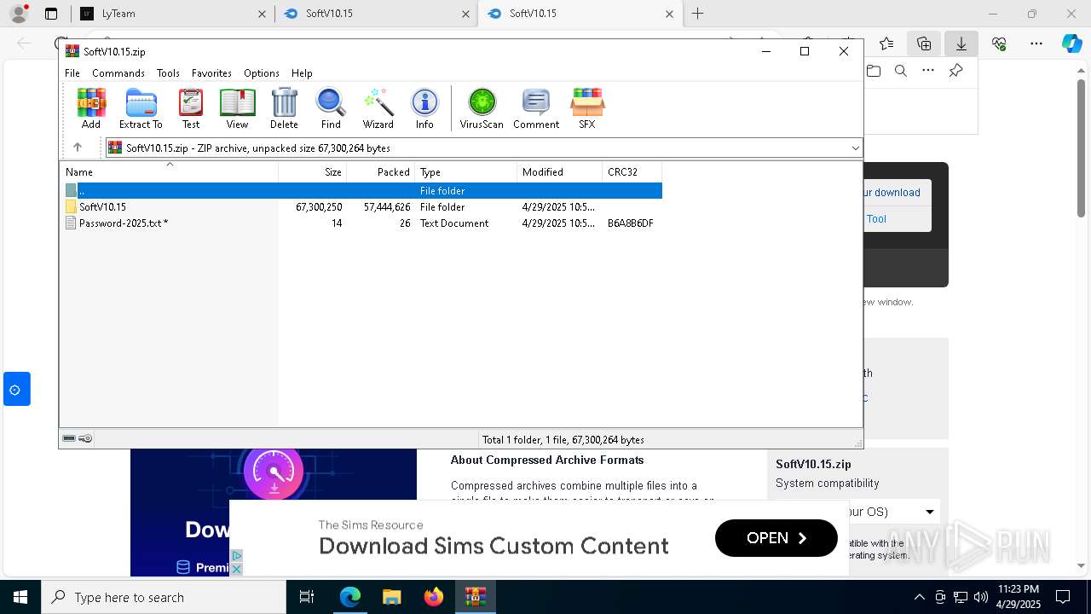Sort by CRC32 column header
Screen dimensions: 1091x614
(632, 172)
